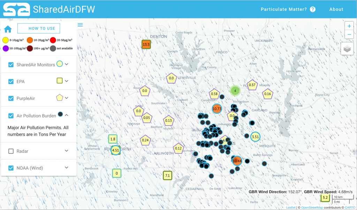
Task: Uncheck the EPA monitors layer
Action: [10, 81]
